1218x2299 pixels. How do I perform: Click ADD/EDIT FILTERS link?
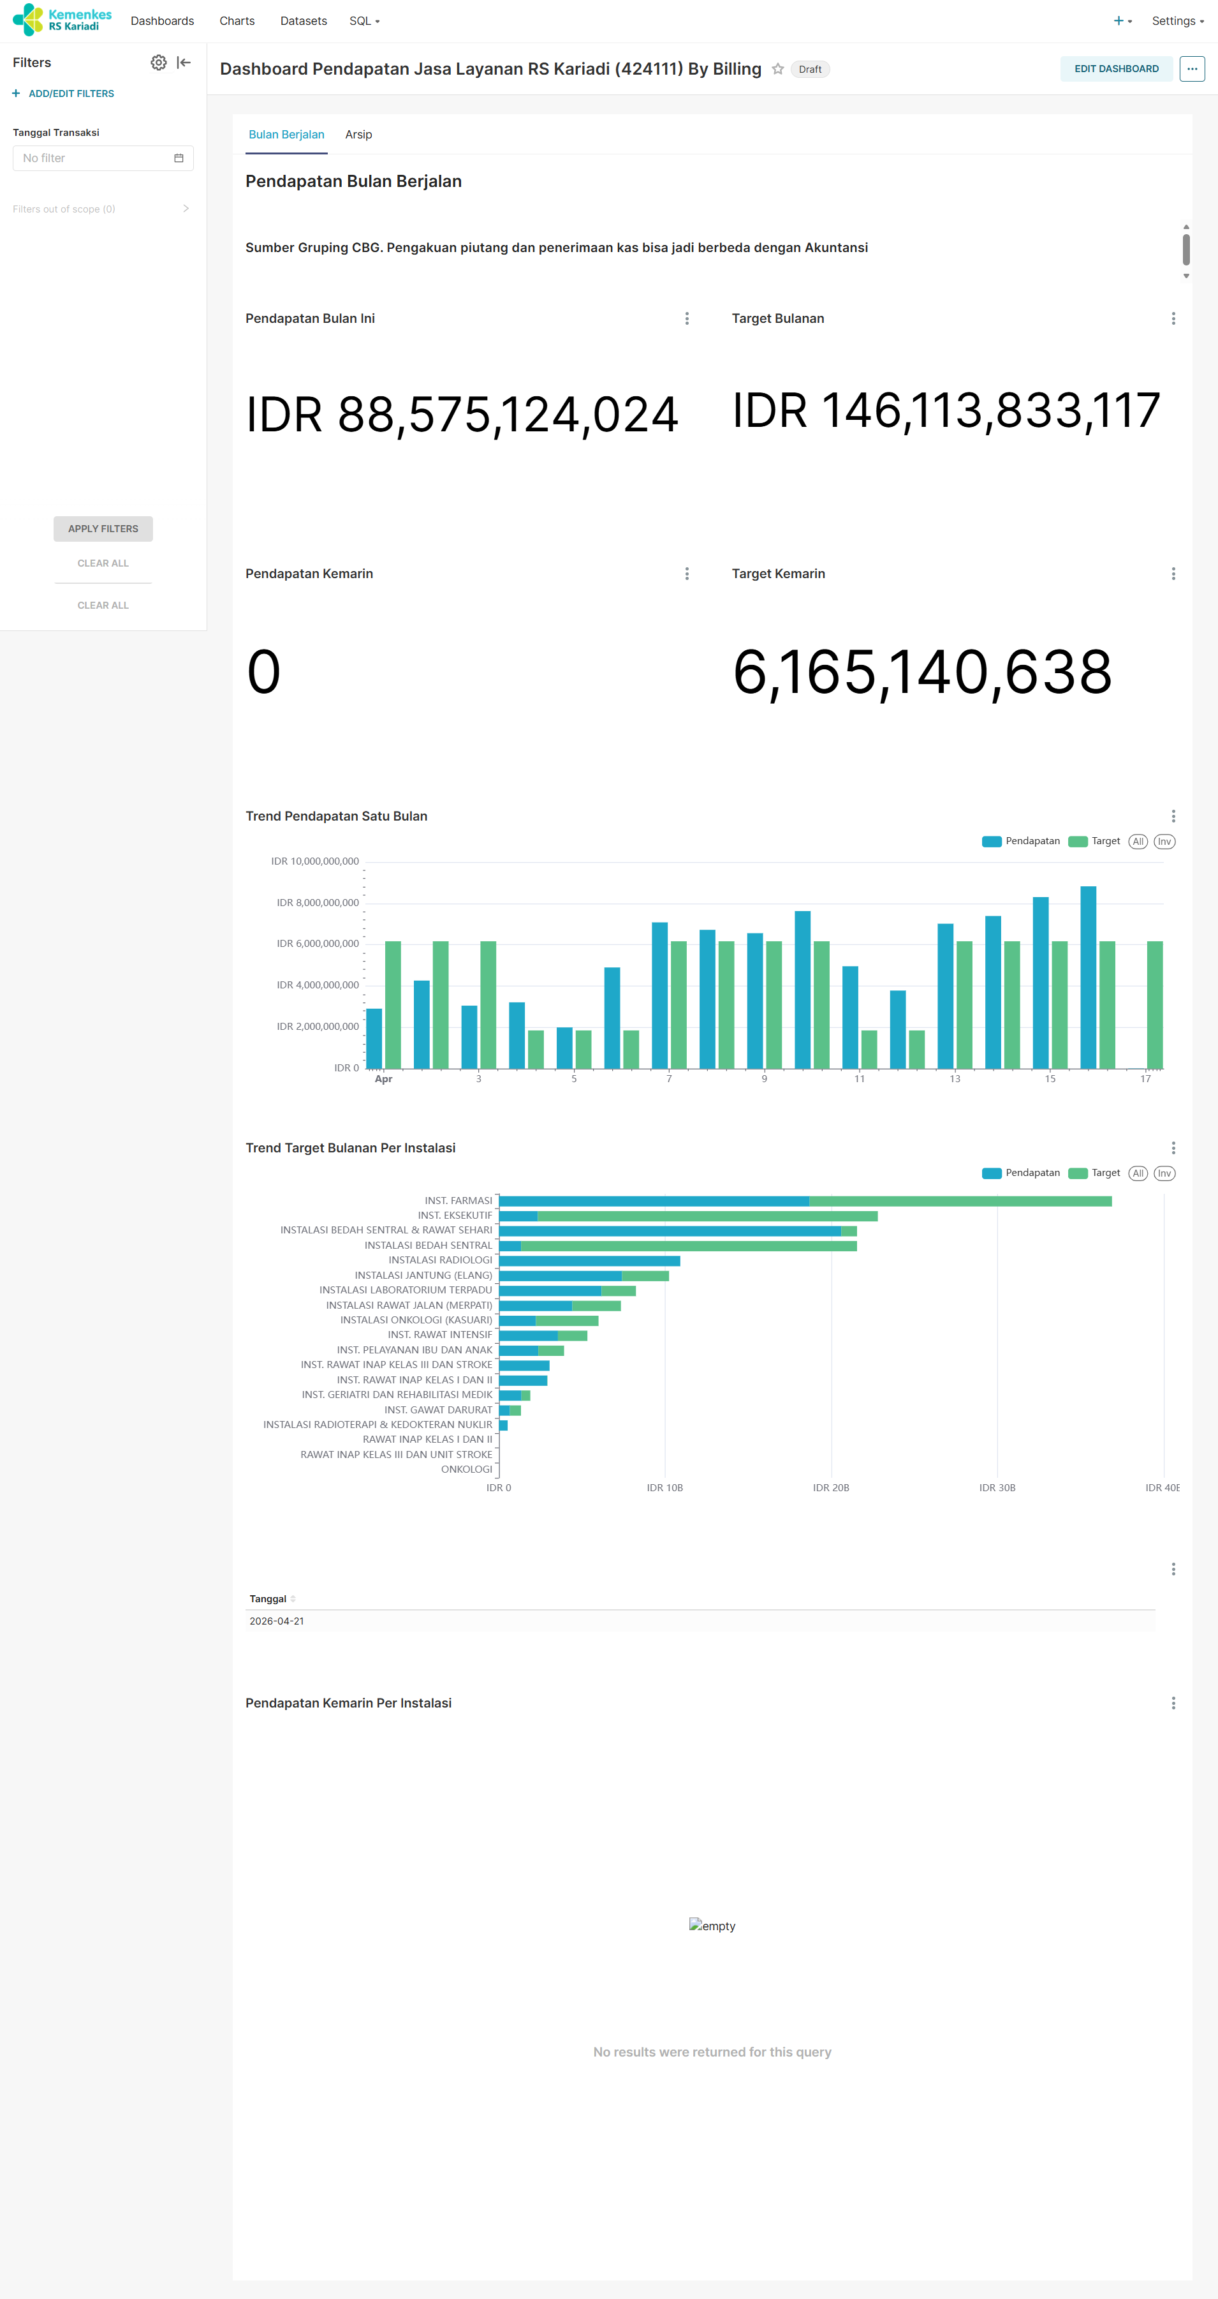[x=63, y=94]
